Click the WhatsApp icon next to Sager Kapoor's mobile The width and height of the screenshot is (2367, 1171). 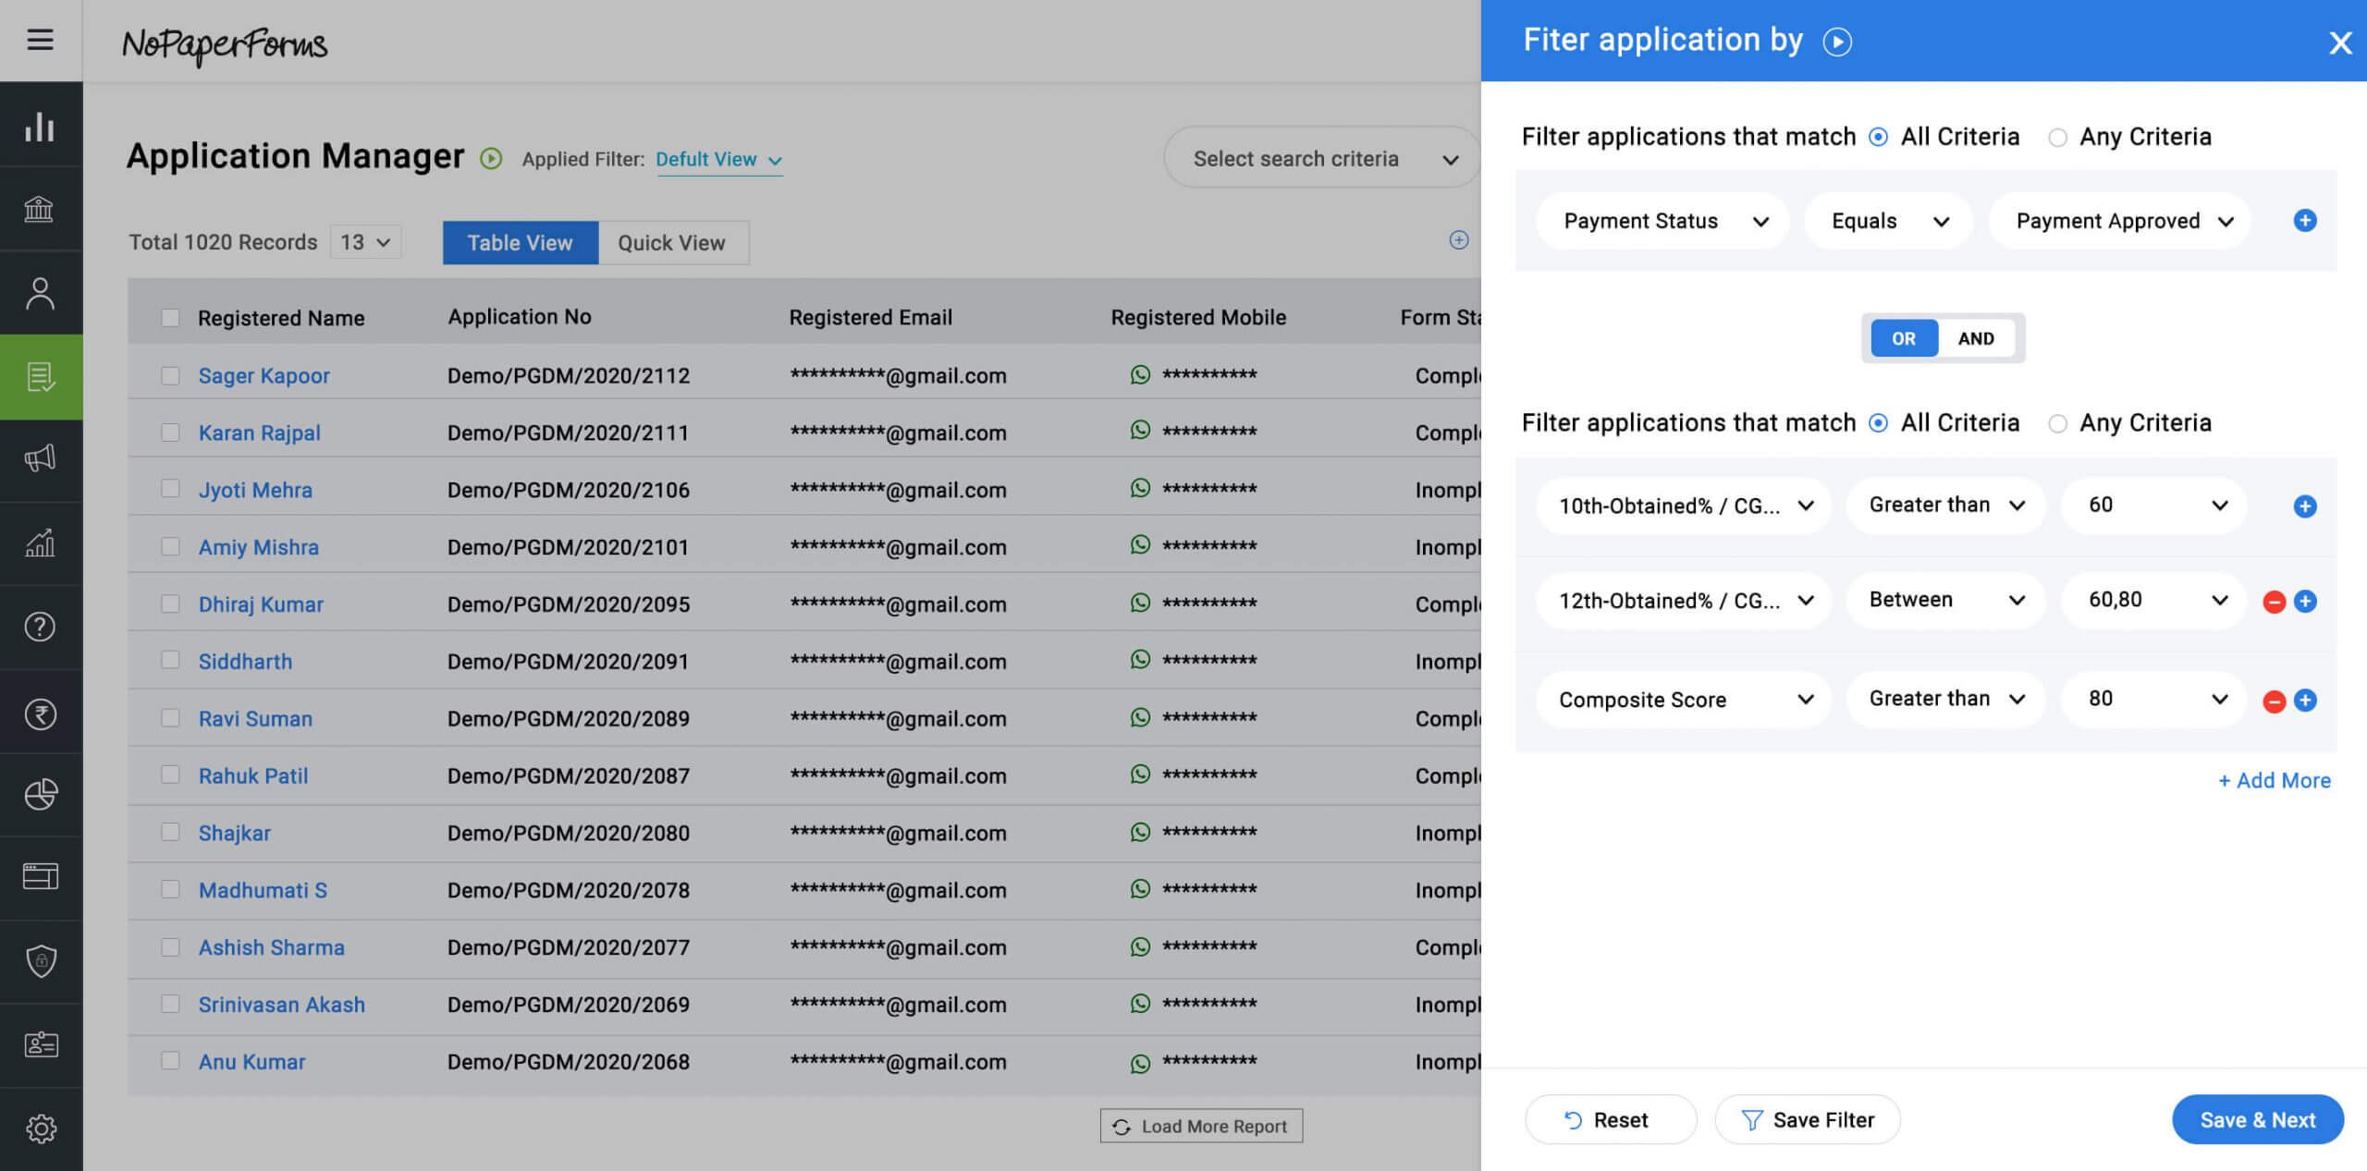tap(1140, 375)
